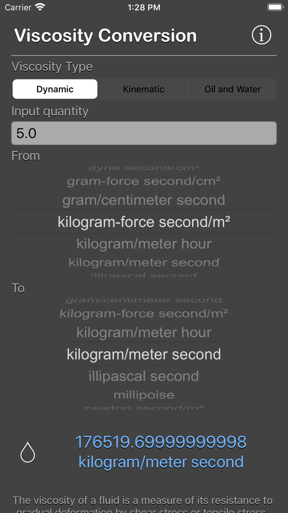The height and width of the screenshot is (513, 288).
Task: Switch to the Oil and Water tab
Action: [232, 89]
